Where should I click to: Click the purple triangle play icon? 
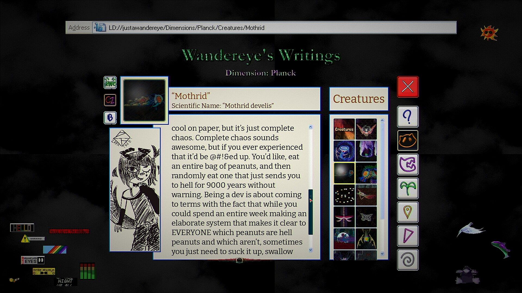408,236
